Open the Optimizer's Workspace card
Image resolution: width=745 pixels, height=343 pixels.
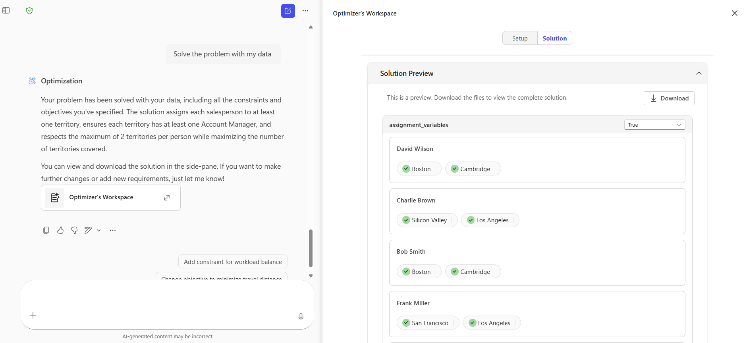[111, 198]
